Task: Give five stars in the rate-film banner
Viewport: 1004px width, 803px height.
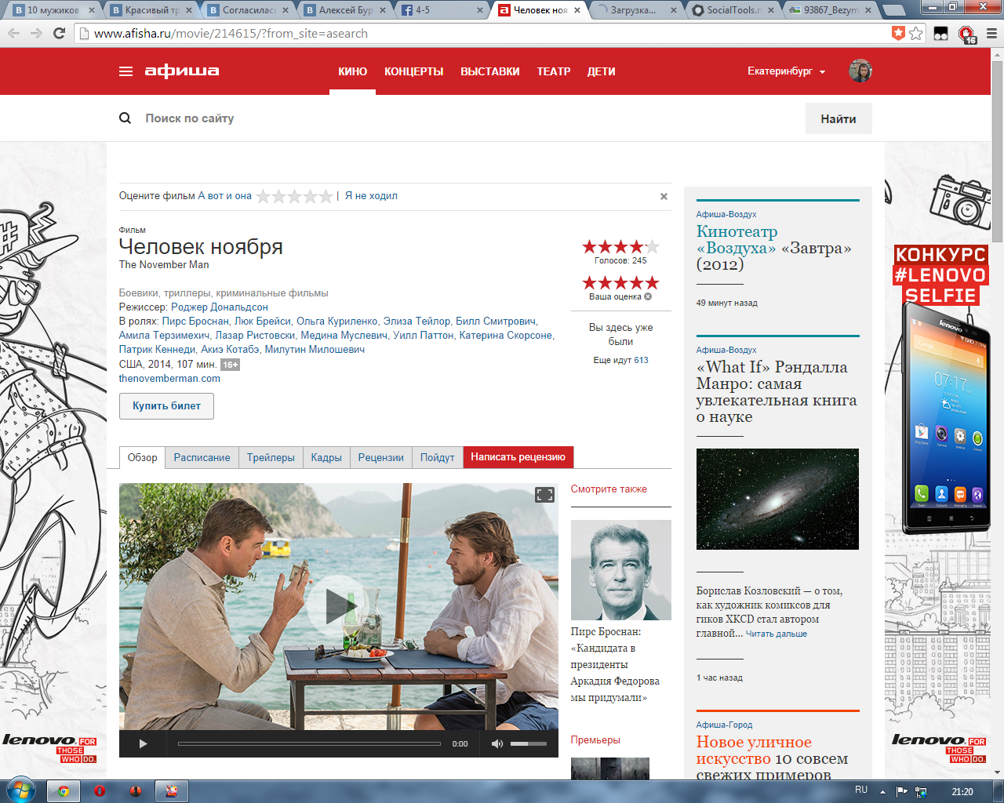Action: click(326, 196)
